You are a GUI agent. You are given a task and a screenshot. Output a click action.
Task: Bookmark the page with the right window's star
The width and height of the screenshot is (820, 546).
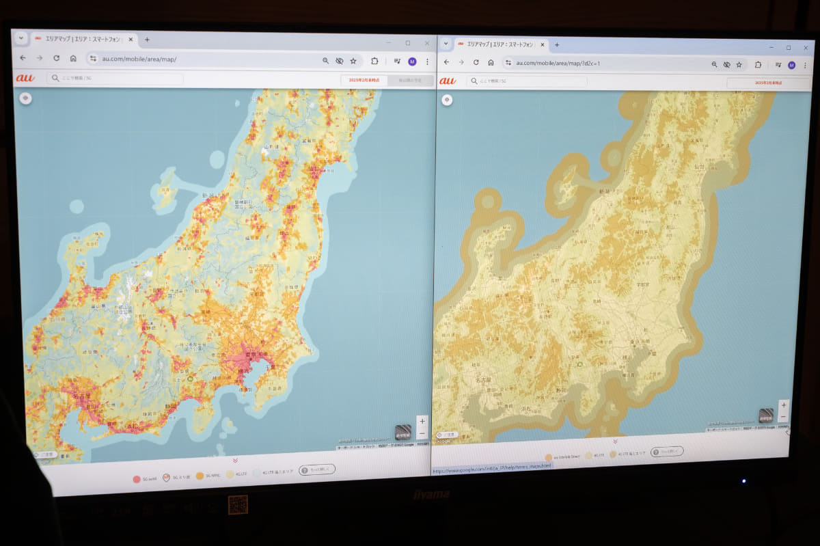pos(739,64)
